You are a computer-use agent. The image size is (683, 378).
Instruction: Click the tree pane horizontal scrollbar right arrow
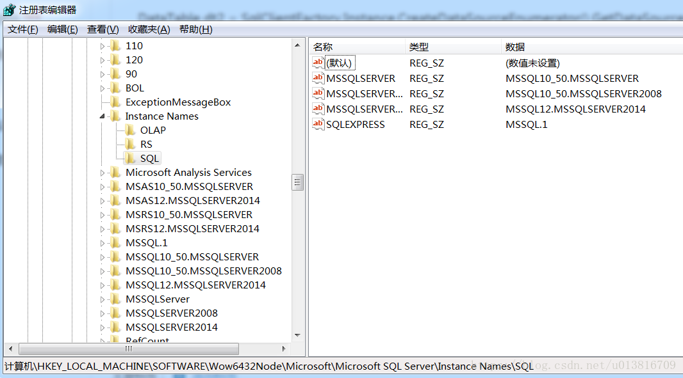point(284,349)
